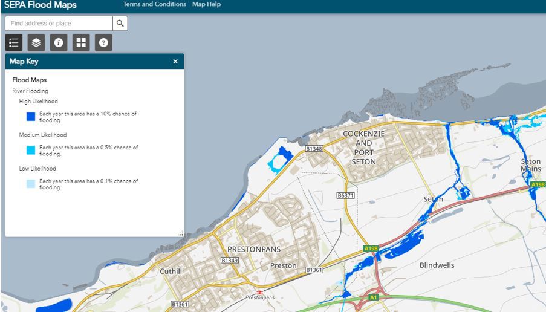Click the magnifying glass search button
The width and height of the screenshot is (546, 312).
pyautogui.click(x=120, y=23)
